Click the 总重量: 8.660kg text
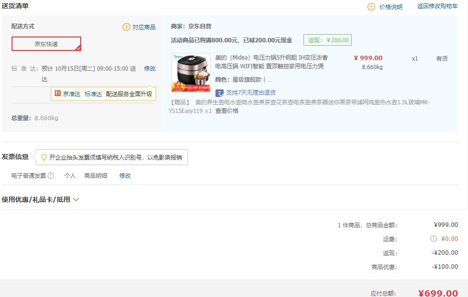Viewport: 468px width, 297px height. click(x=35, y=118)
